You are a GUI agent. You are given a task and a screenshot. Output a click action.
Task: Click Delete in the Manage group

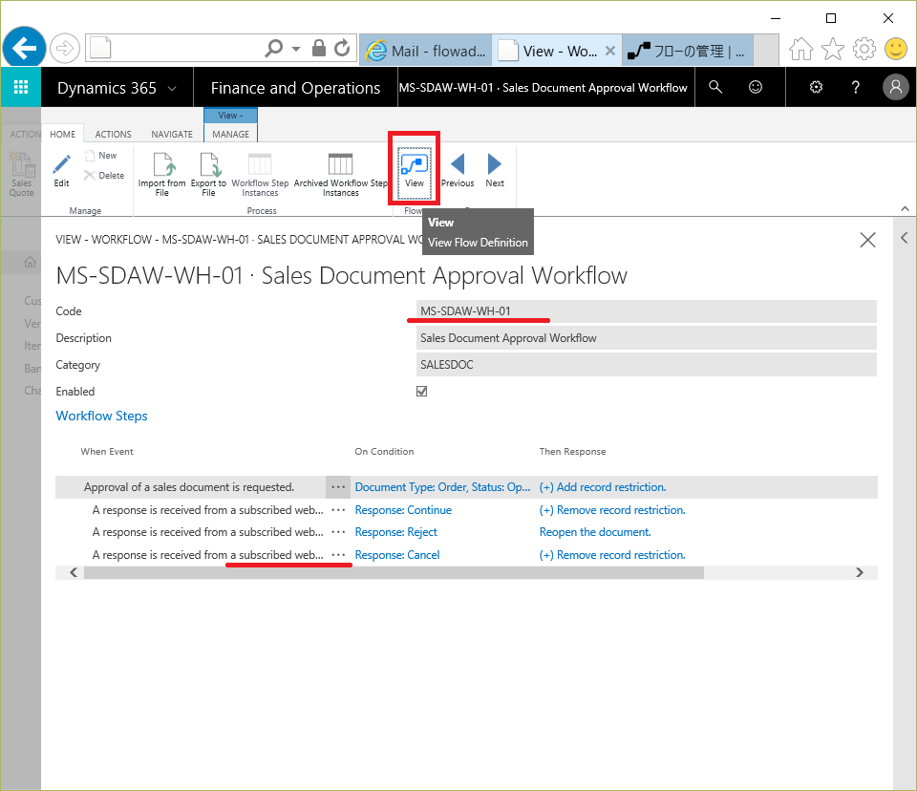(x=104, y=176)
